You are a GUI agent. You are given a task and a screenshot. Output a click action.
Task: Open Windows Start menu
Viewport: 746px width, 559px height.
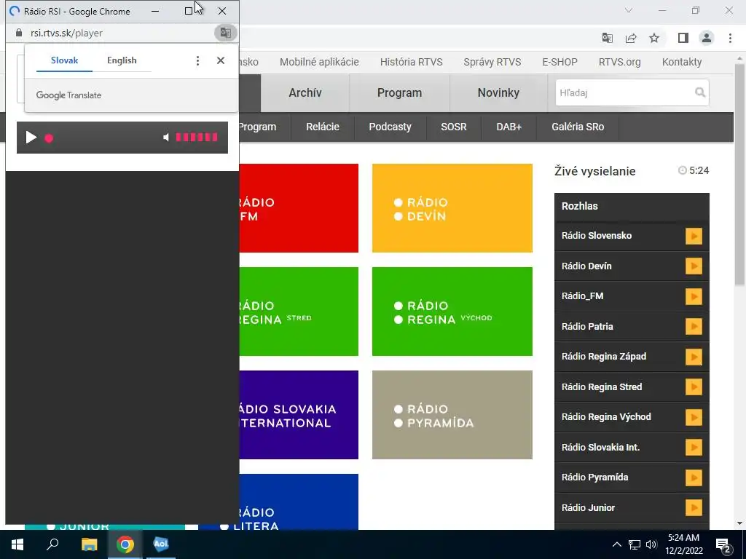17,544
